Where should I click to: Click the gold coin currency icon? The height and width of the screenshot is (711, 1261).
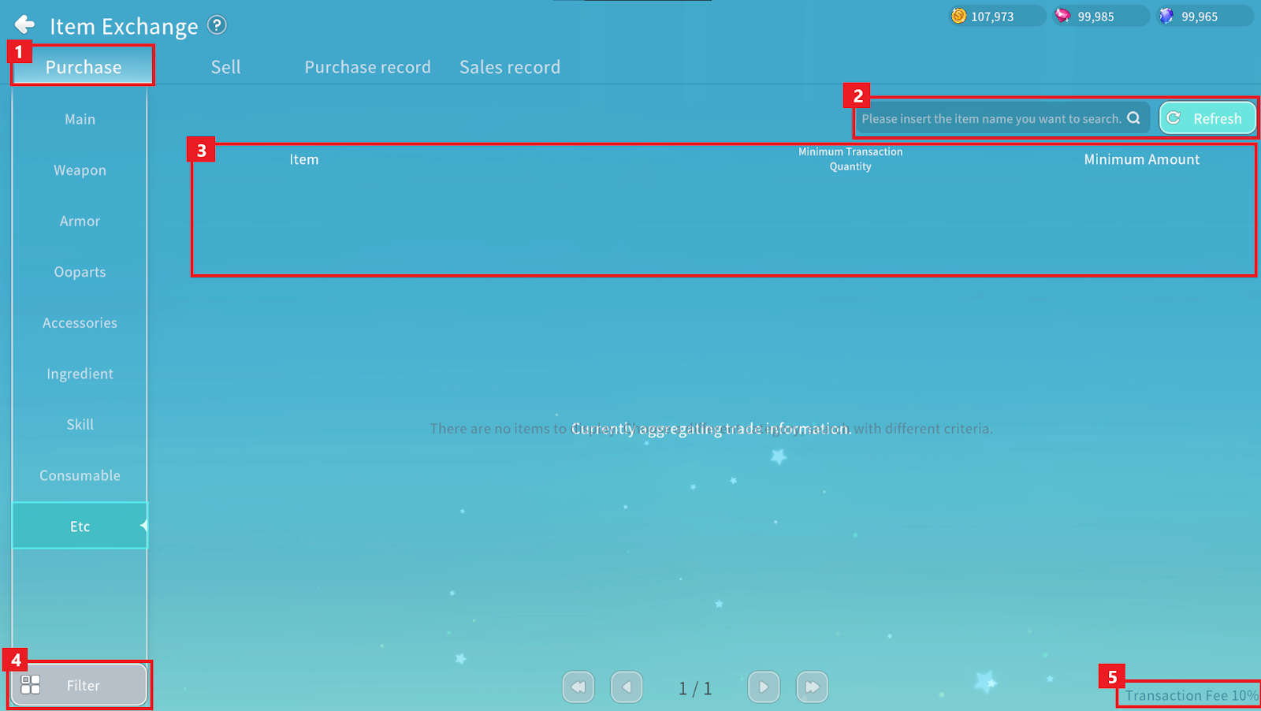958,16
